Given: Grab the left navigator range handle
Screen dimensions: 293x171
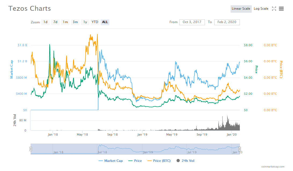Looking at the screenshot, I should (31, 149).
